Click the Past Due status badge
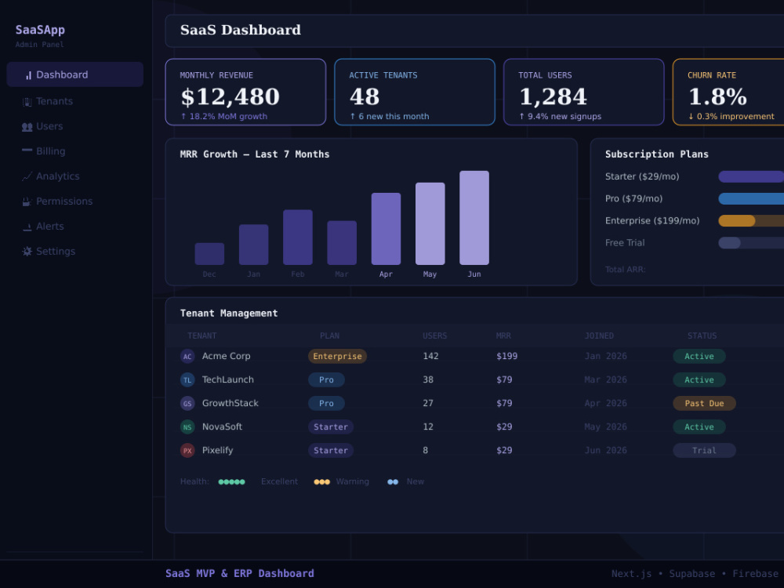The width and height of the screenshot is (784, 588). coord(704,404)
